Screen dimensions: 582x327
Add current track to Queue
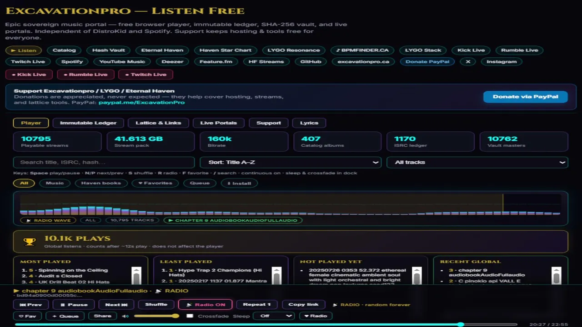[65, 316]
